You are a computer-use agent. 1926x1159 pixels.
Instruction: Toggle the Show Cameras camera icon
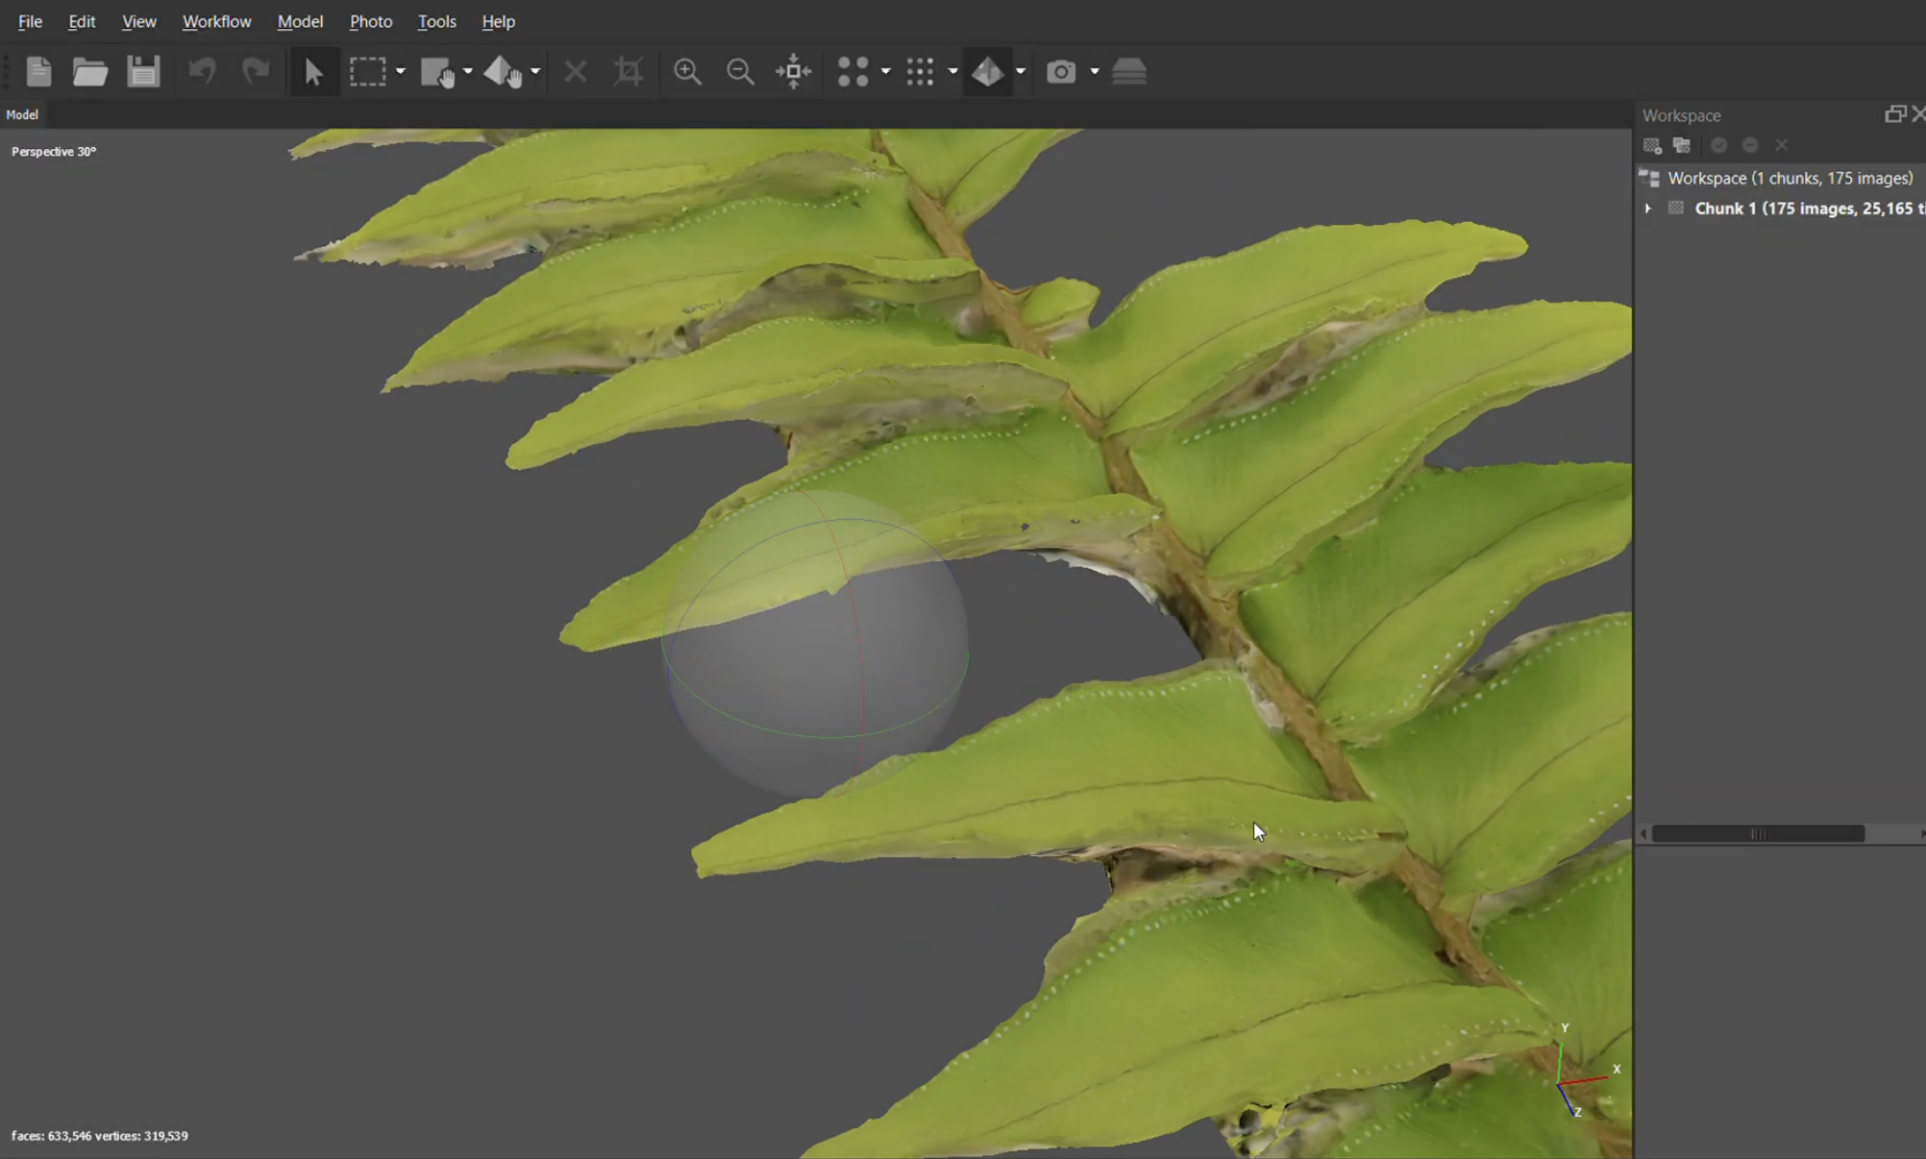click(1061, 72)
